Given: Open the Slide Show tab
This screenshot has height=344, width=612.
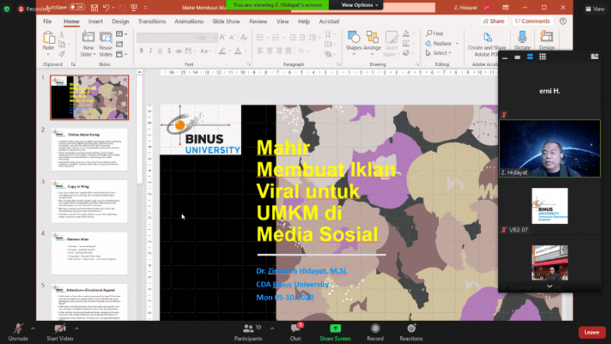Looking at the screenshot, I should 226,21.
